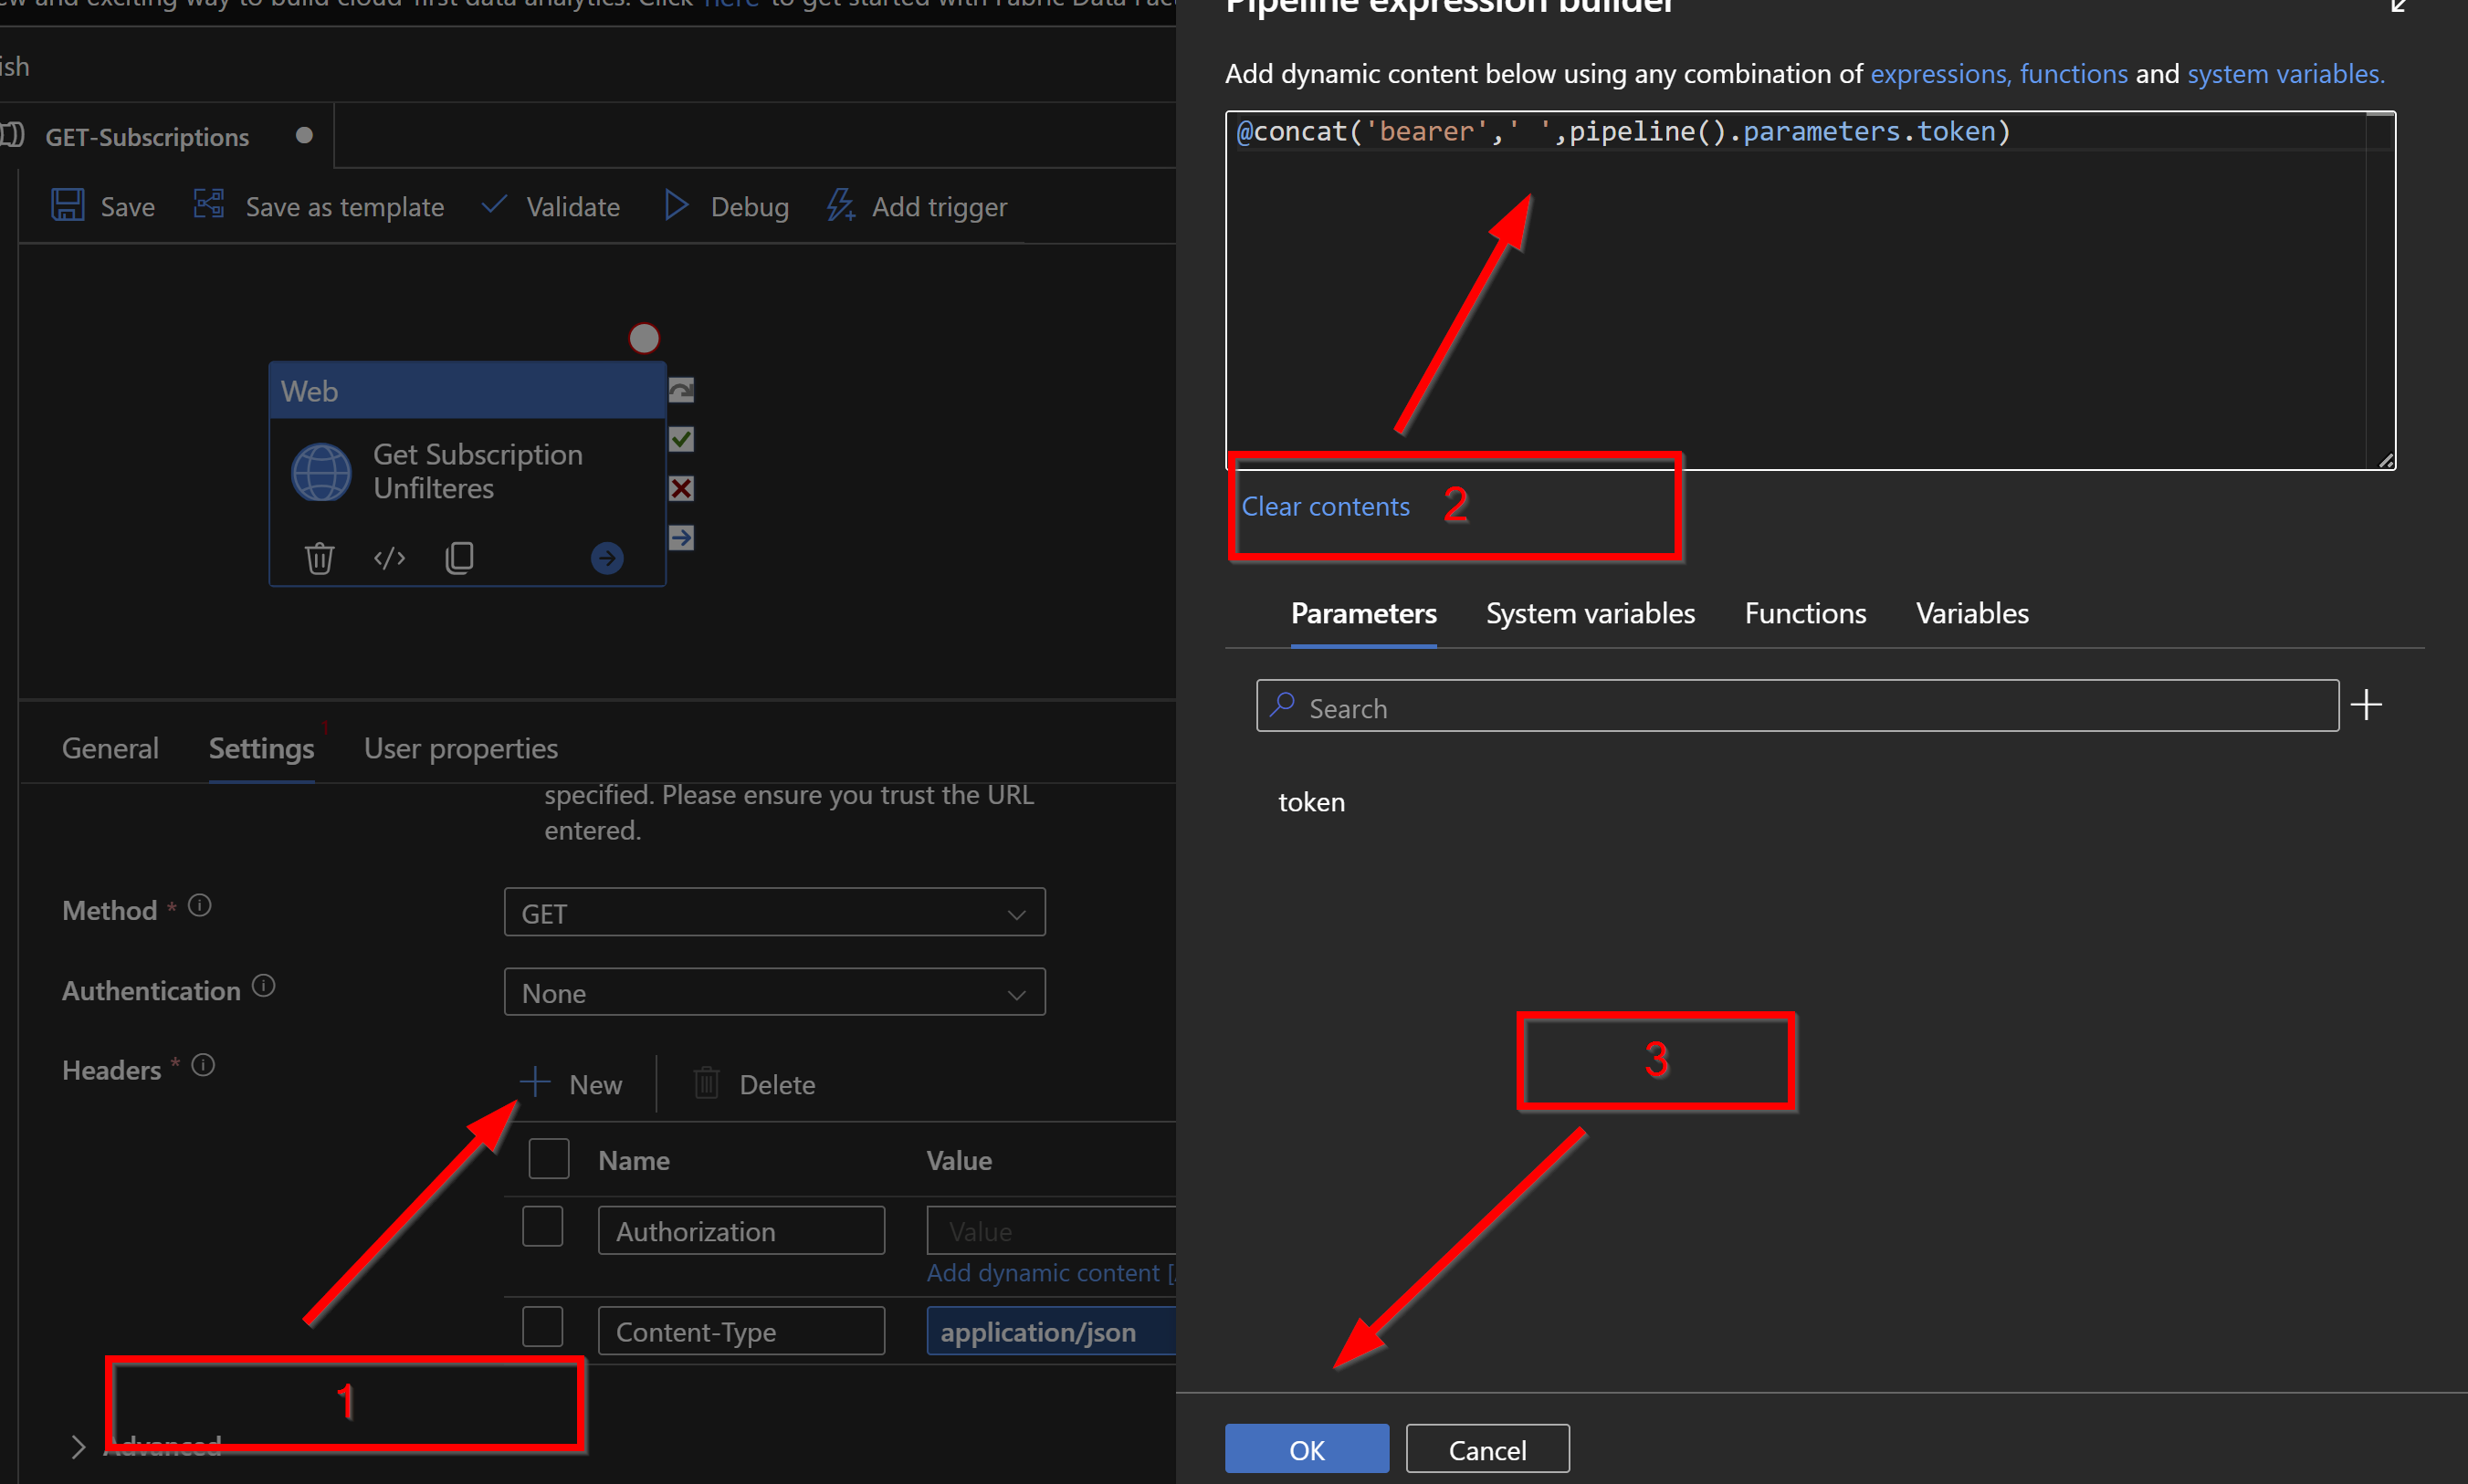This screenshot has height=1484, width=2468.
Task: Open the expressions, functions link
Action: coord(1999,73)
